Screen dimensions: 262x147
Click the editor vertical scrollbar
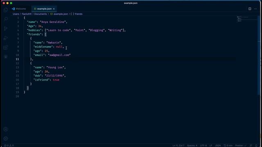259,55
